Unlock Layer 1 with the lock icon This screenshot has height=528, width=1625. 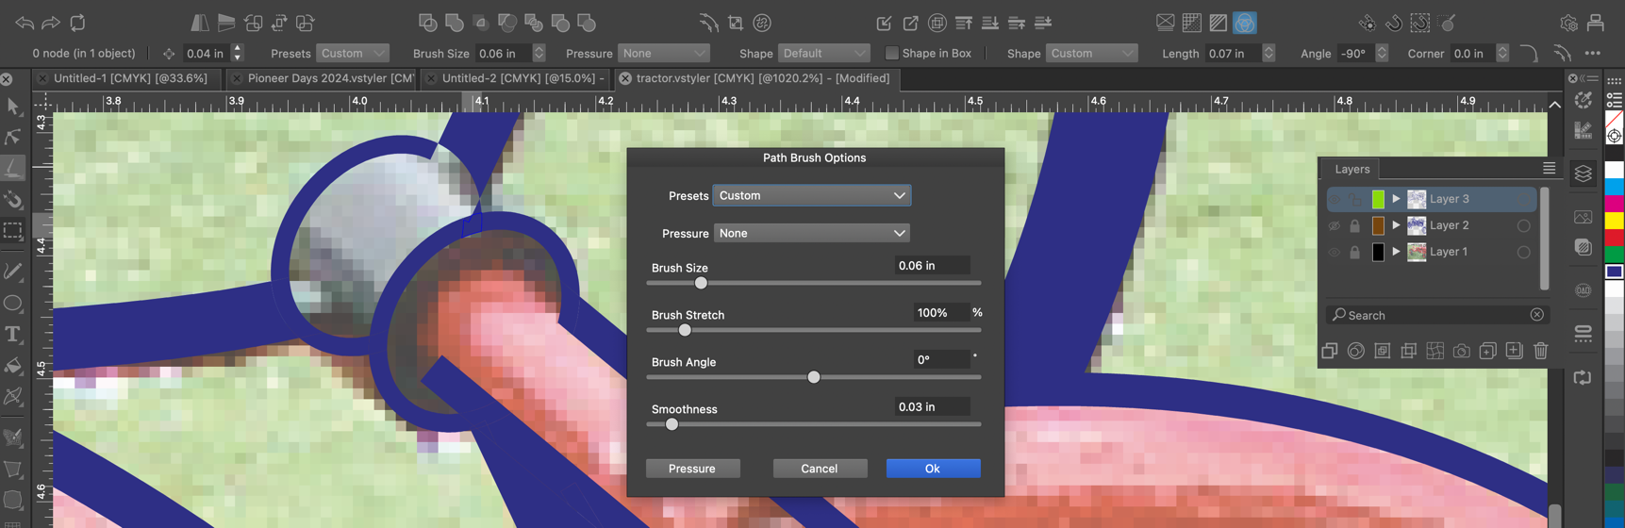[1354, 252]
